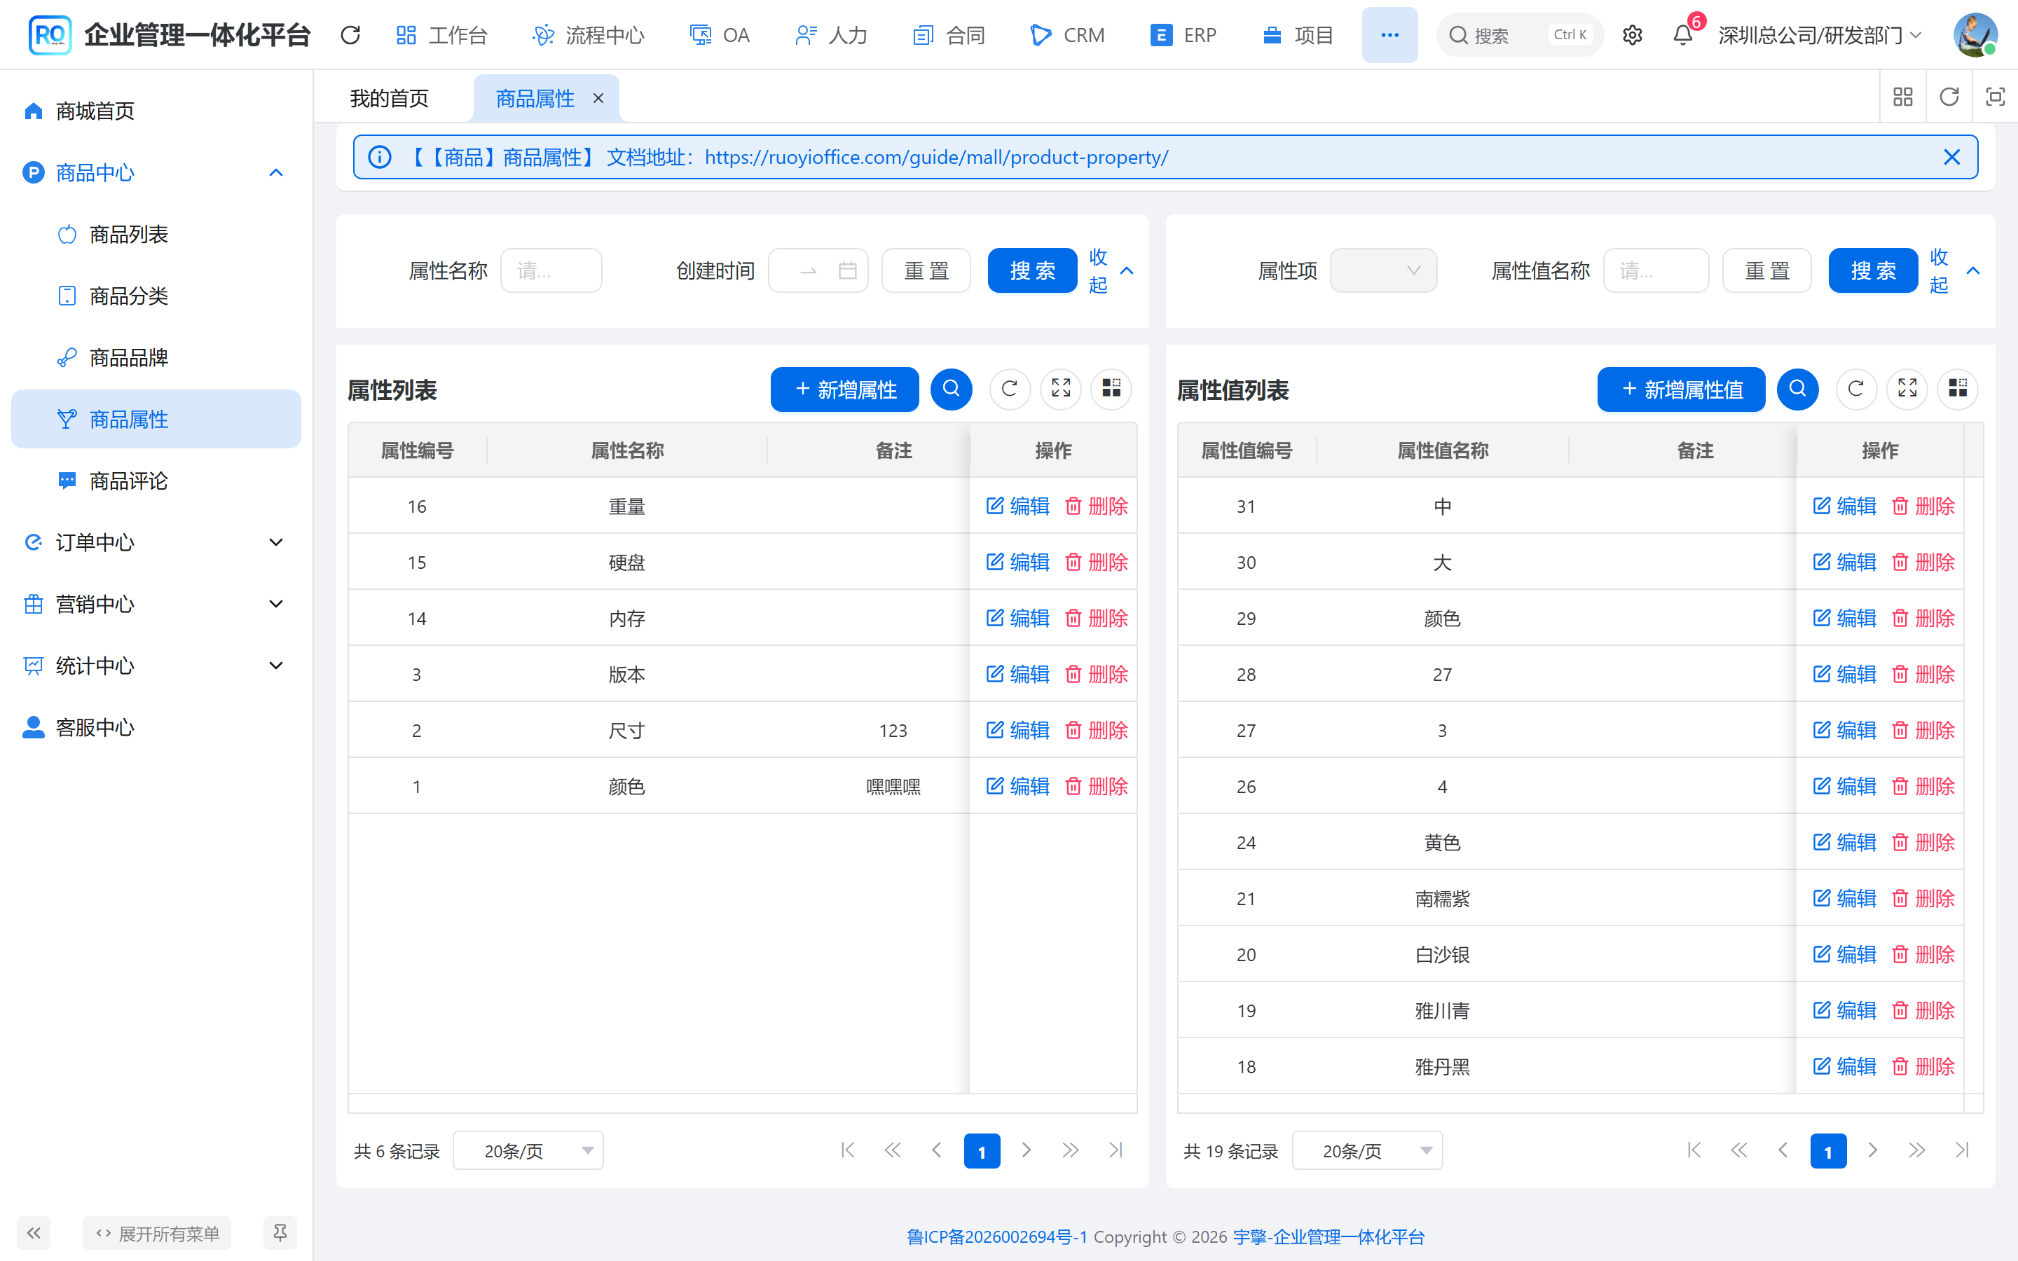Click round search icon in 属性值列表 toolbar
Viewport: 2018px width, 1261px height.
(x=1798, y=390)
